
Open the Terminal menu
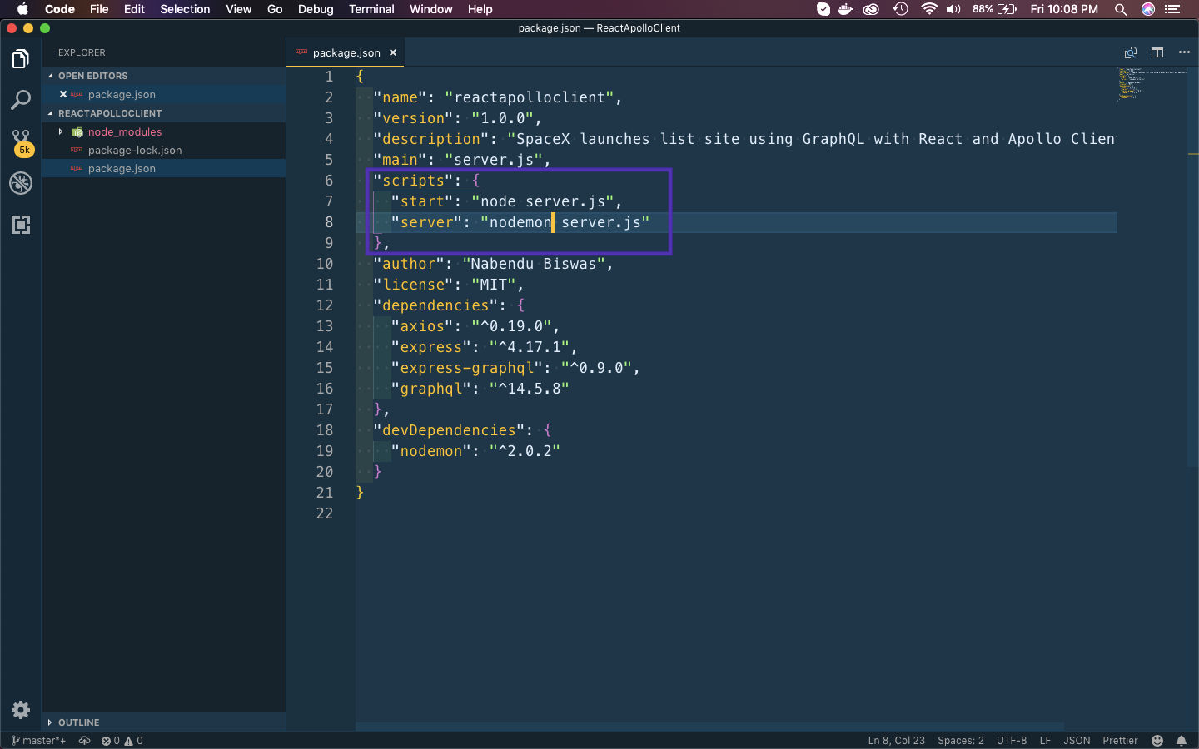click(371, 9)
